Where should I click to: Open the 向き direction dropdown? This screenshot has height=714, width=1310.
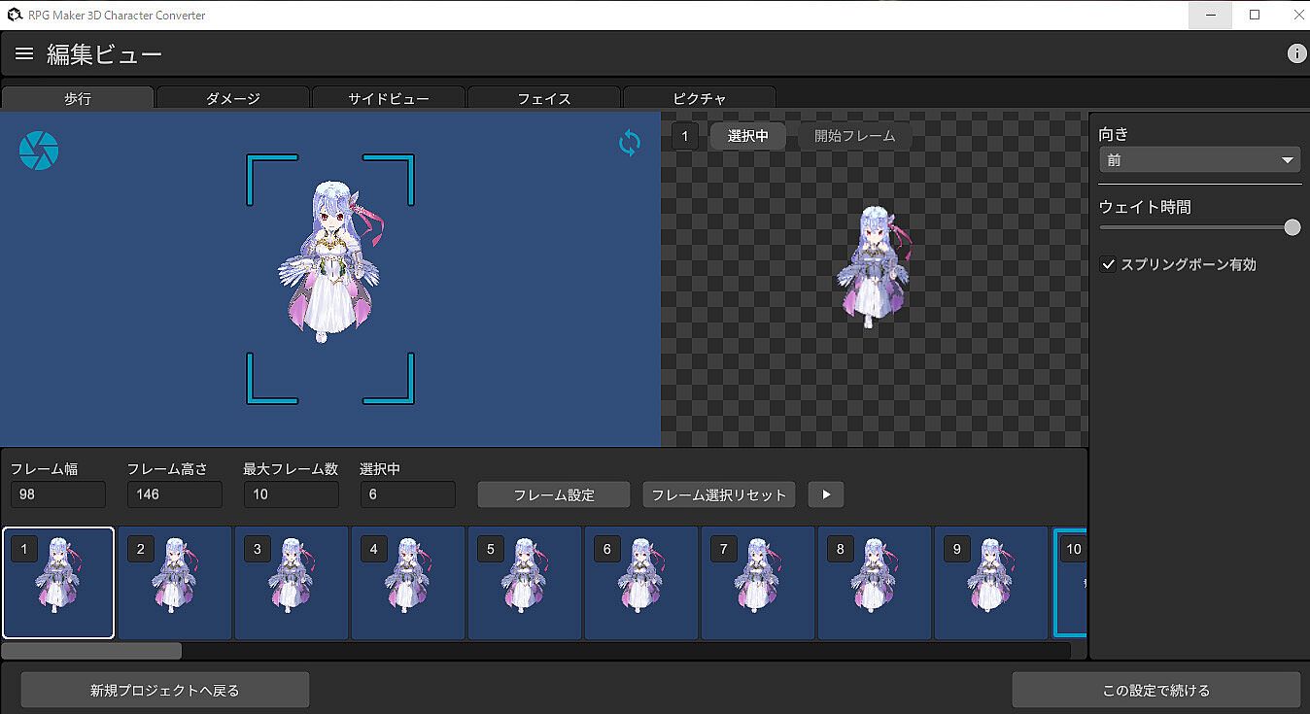(1199, 160)
